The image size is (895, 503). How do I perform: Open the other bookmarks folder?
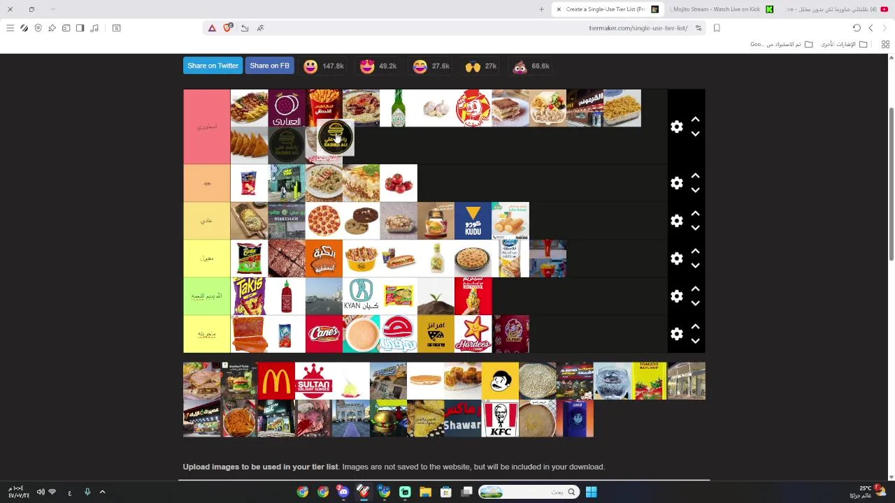click(844, 44)
